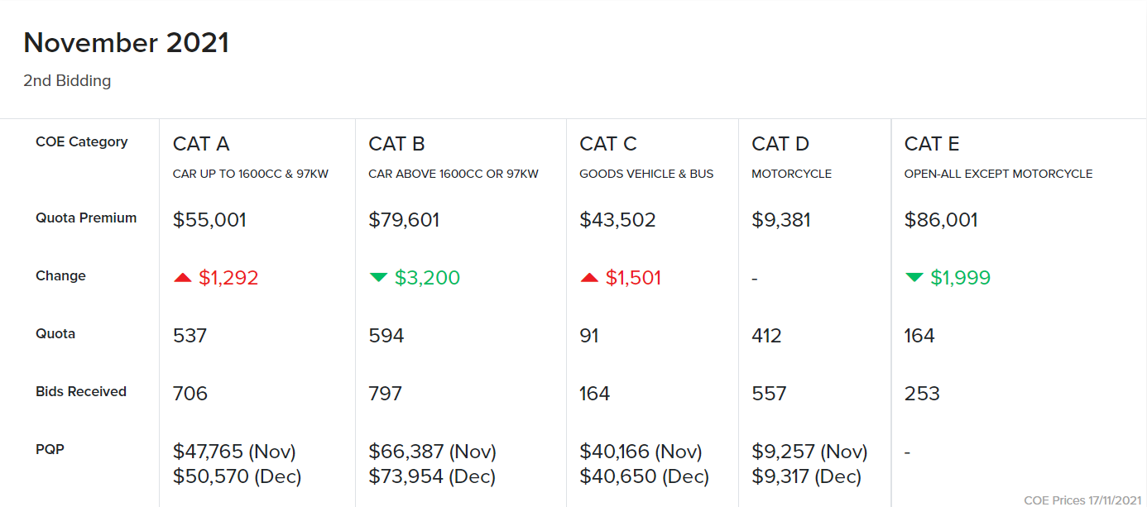Click the COE Prices 17/11/2021 caption
The image size is (1147, 507).
[x=1082, y=500]
